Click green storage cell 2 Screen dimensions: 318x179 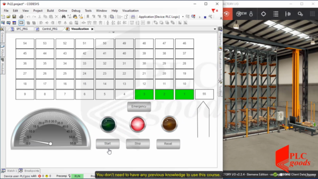click(164, 94)
